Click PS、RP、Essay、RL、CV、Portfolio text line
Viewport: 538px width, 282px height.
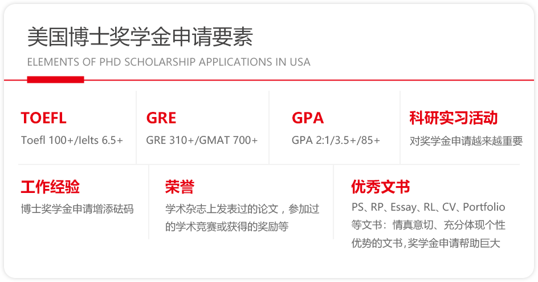coord(428,207)
